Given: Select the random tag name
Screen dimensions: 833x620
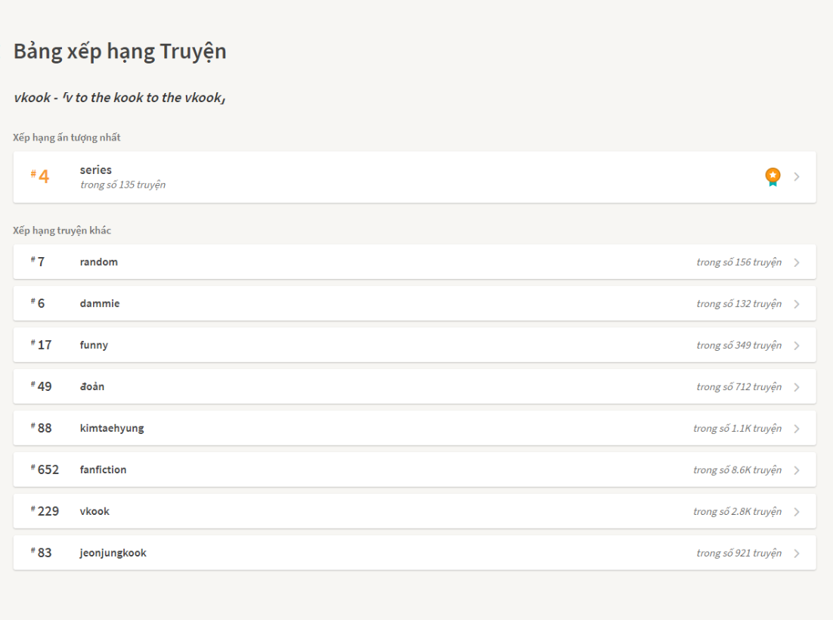Looking at the screenshot, I should click(x=99, y=262).
